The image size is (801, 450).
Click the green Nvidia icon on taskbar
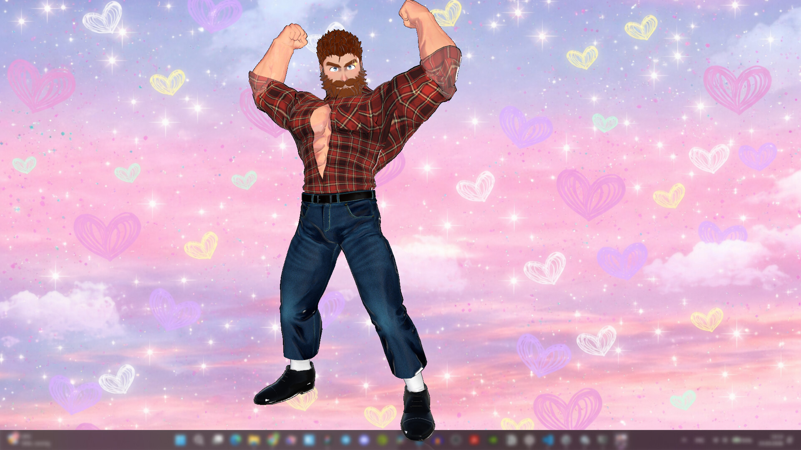(493, 440)
